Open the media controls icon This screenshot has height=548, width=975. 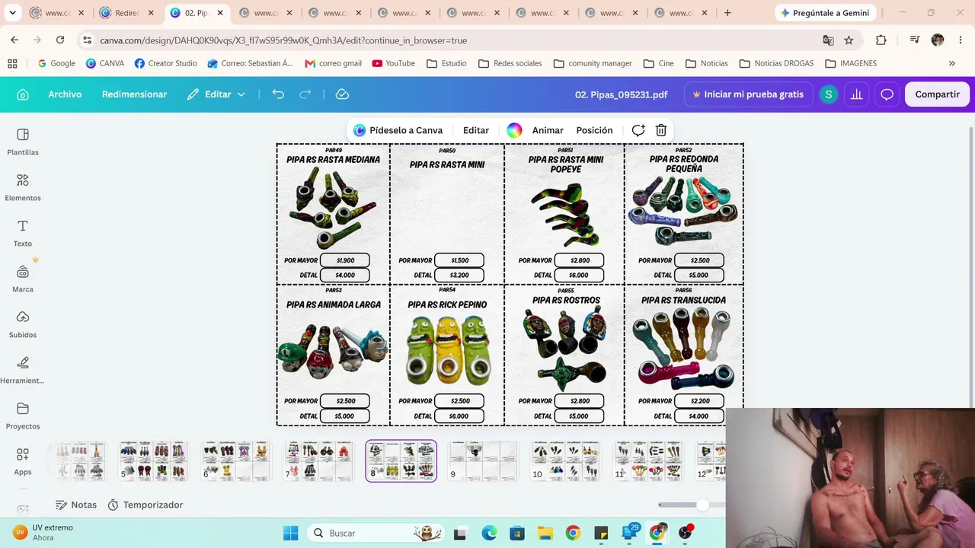(x=915, y=40)
